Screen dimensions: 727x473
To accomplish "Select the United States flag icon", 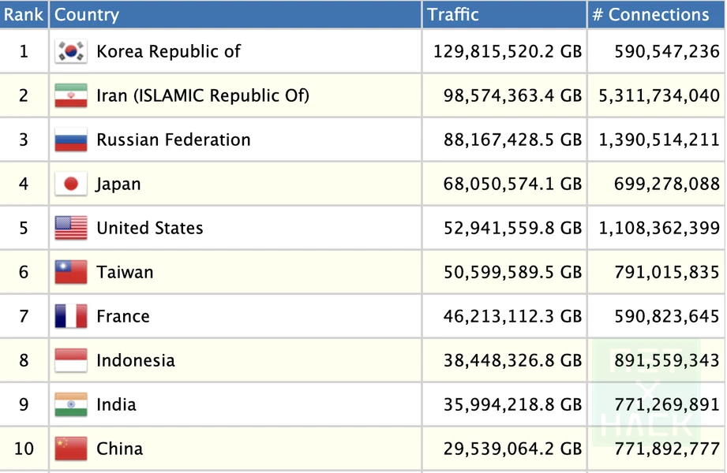I will click(70, 228).
